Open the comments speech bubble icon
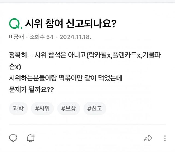 (x=13, y=138)
